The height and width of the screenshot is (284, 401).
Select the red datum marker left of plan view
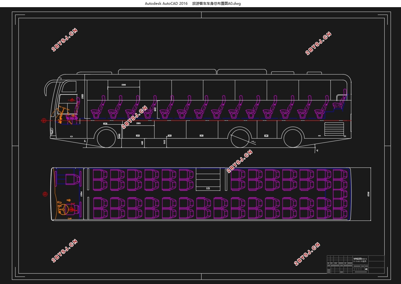click(45, 194)
